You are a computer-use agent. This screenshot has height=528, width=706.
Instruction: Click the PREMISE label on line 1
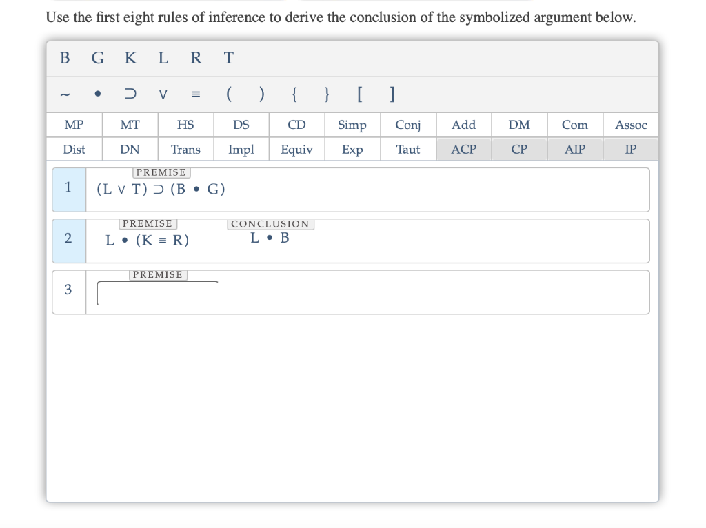coord(161,172)
